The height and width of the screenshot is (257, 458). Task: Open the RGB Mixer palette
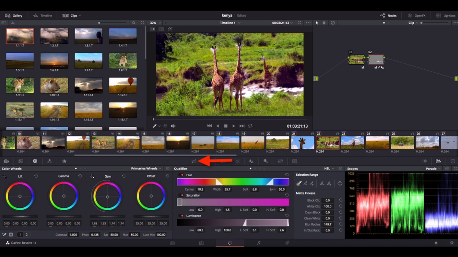49,161
